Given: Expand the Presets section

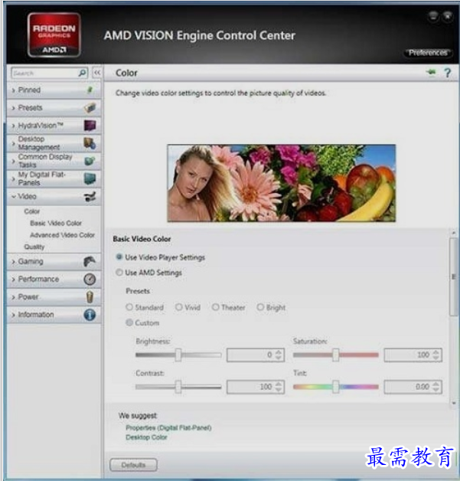Looking at the screenshot, I should click(54, 108).
